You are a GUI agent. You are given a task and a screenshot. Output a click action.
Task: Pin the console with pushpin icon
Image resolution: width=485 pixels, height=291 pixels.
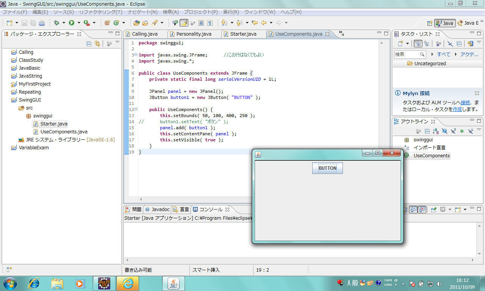[434, 210]
